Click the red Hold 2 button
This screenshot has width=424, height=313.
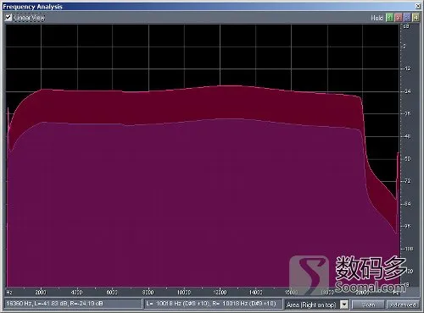(399, 18)
